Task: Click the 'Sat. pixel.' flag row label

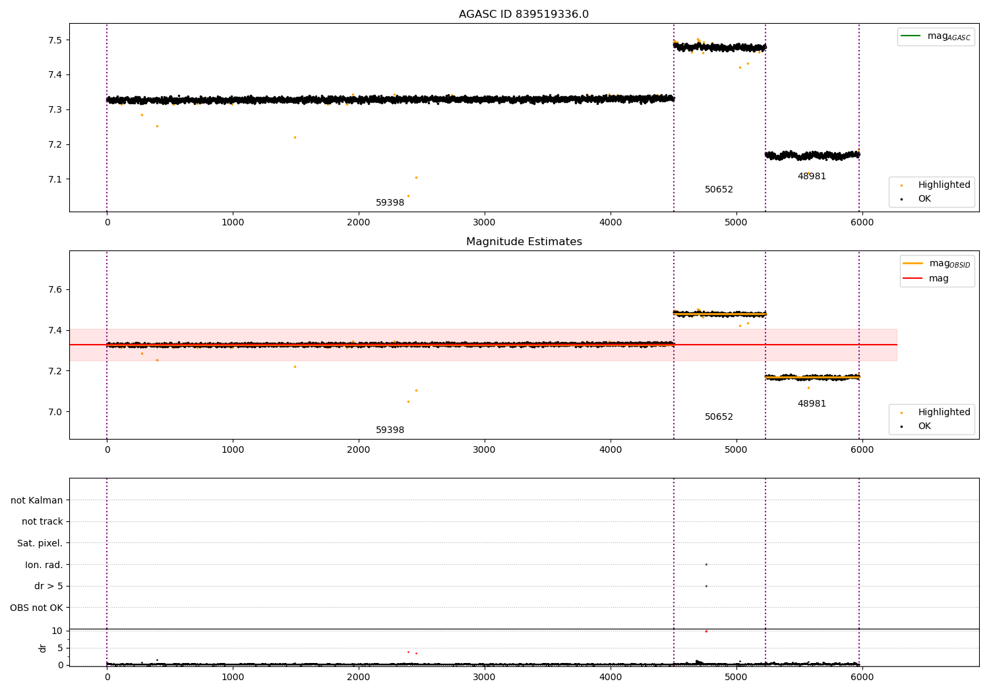Action: click(x=40, y=543)
